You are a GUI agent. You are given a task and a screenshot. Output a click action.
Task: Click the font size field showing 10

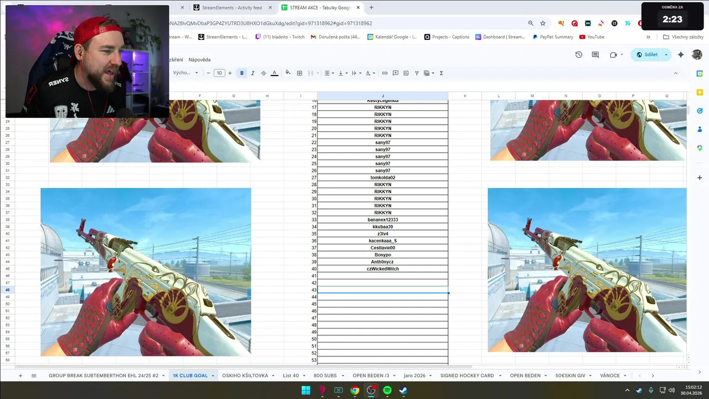click(219, 73)
